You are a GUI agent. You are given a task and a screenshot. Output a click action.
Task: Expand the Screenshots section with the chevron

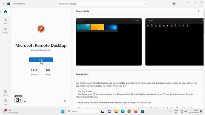199,11
